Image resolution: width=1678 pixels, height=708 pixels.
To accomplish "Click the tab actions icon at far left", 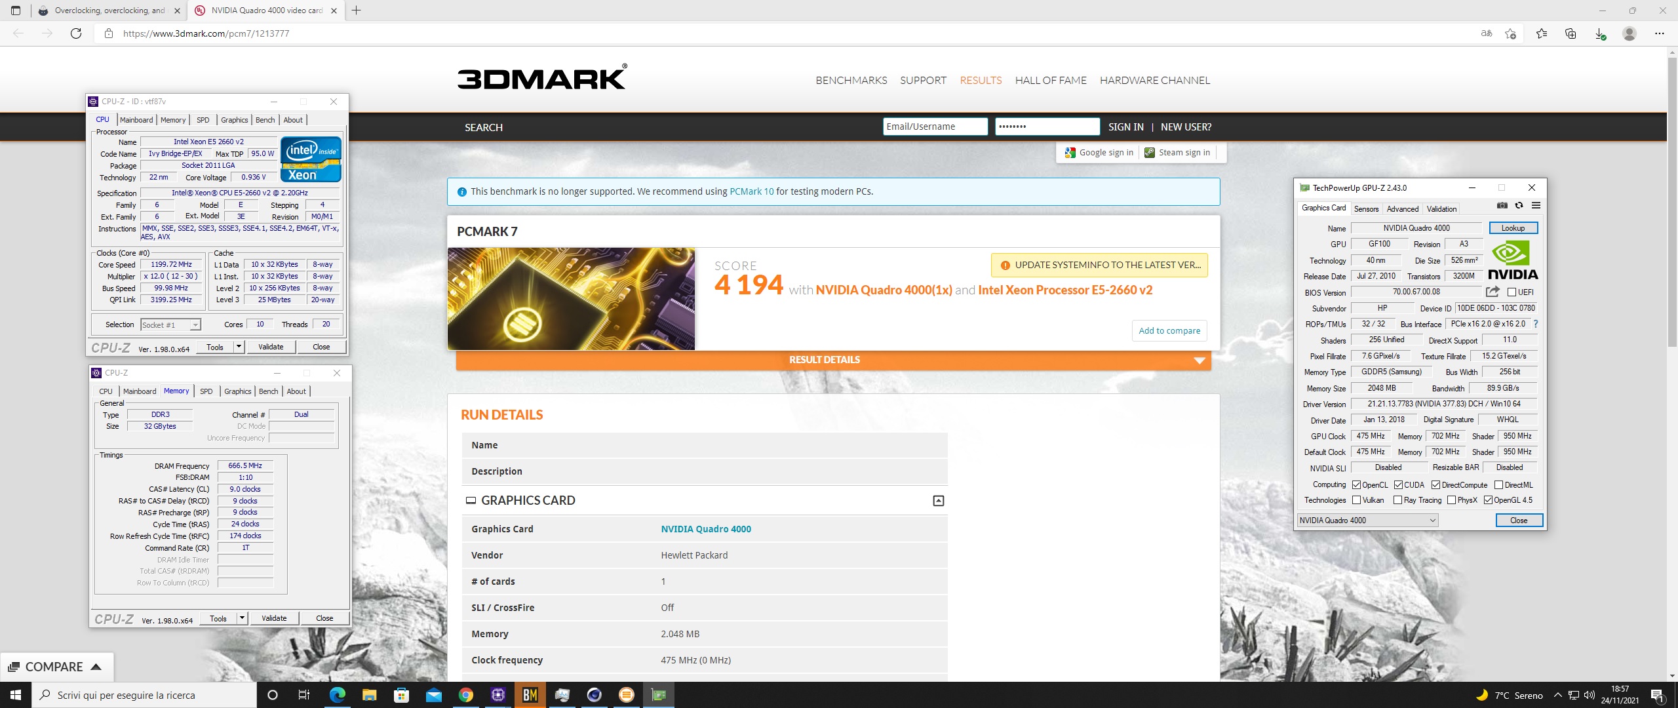I will pyautogui.click(x=16, y=10).
